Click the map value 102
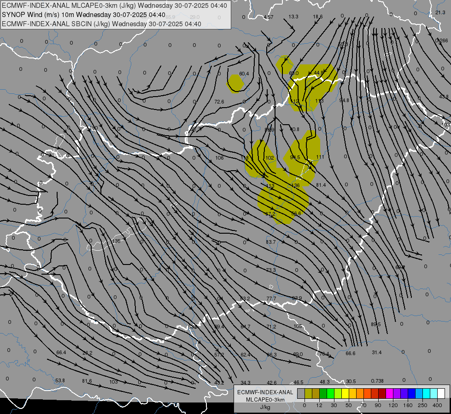Image resolution: width=451 pixels, height=414 pixels. 270,158
